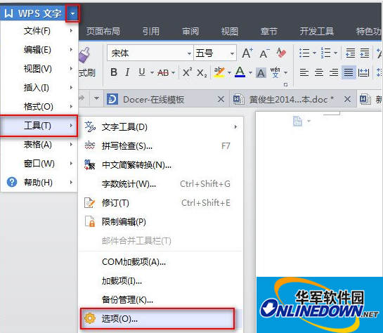Close the 黄俊生2014...本.doc tab

(347, 99)
